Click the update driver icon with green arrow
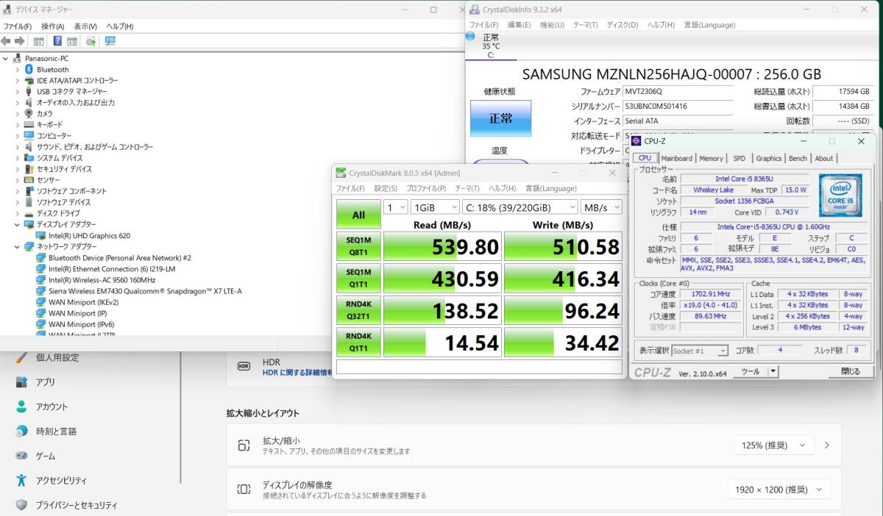 pos(91,41)
